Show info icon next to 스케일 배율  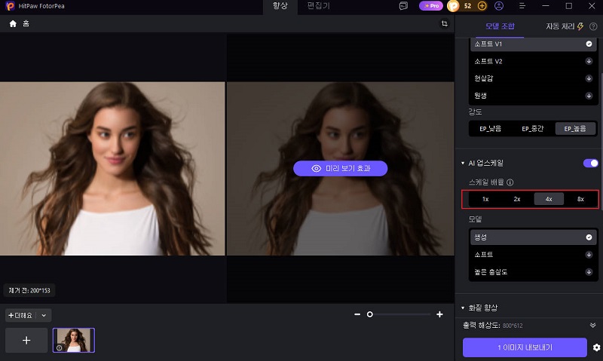510,182
